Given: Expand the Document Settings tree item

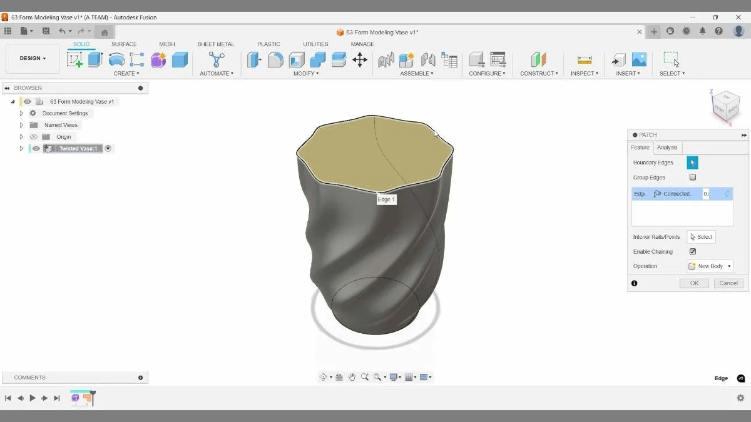Looking at the screenshot, I should 21,113.
